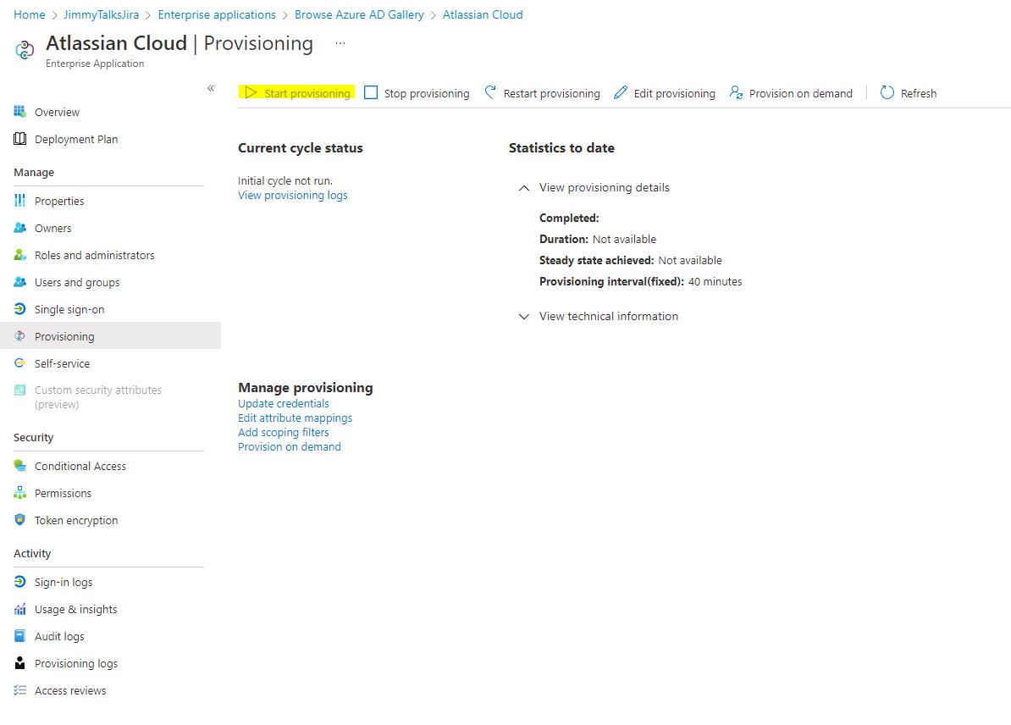Select the Users and groups sidebar item

pyautogui.click(x=77, y=282)
